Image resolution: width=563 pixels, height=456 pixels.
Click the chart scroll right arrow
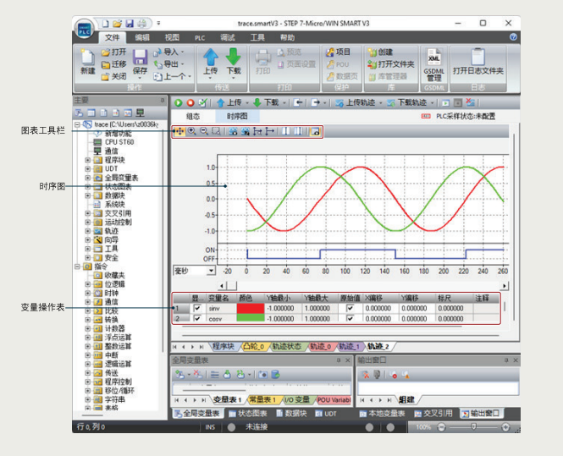click(x=505, y=286)
